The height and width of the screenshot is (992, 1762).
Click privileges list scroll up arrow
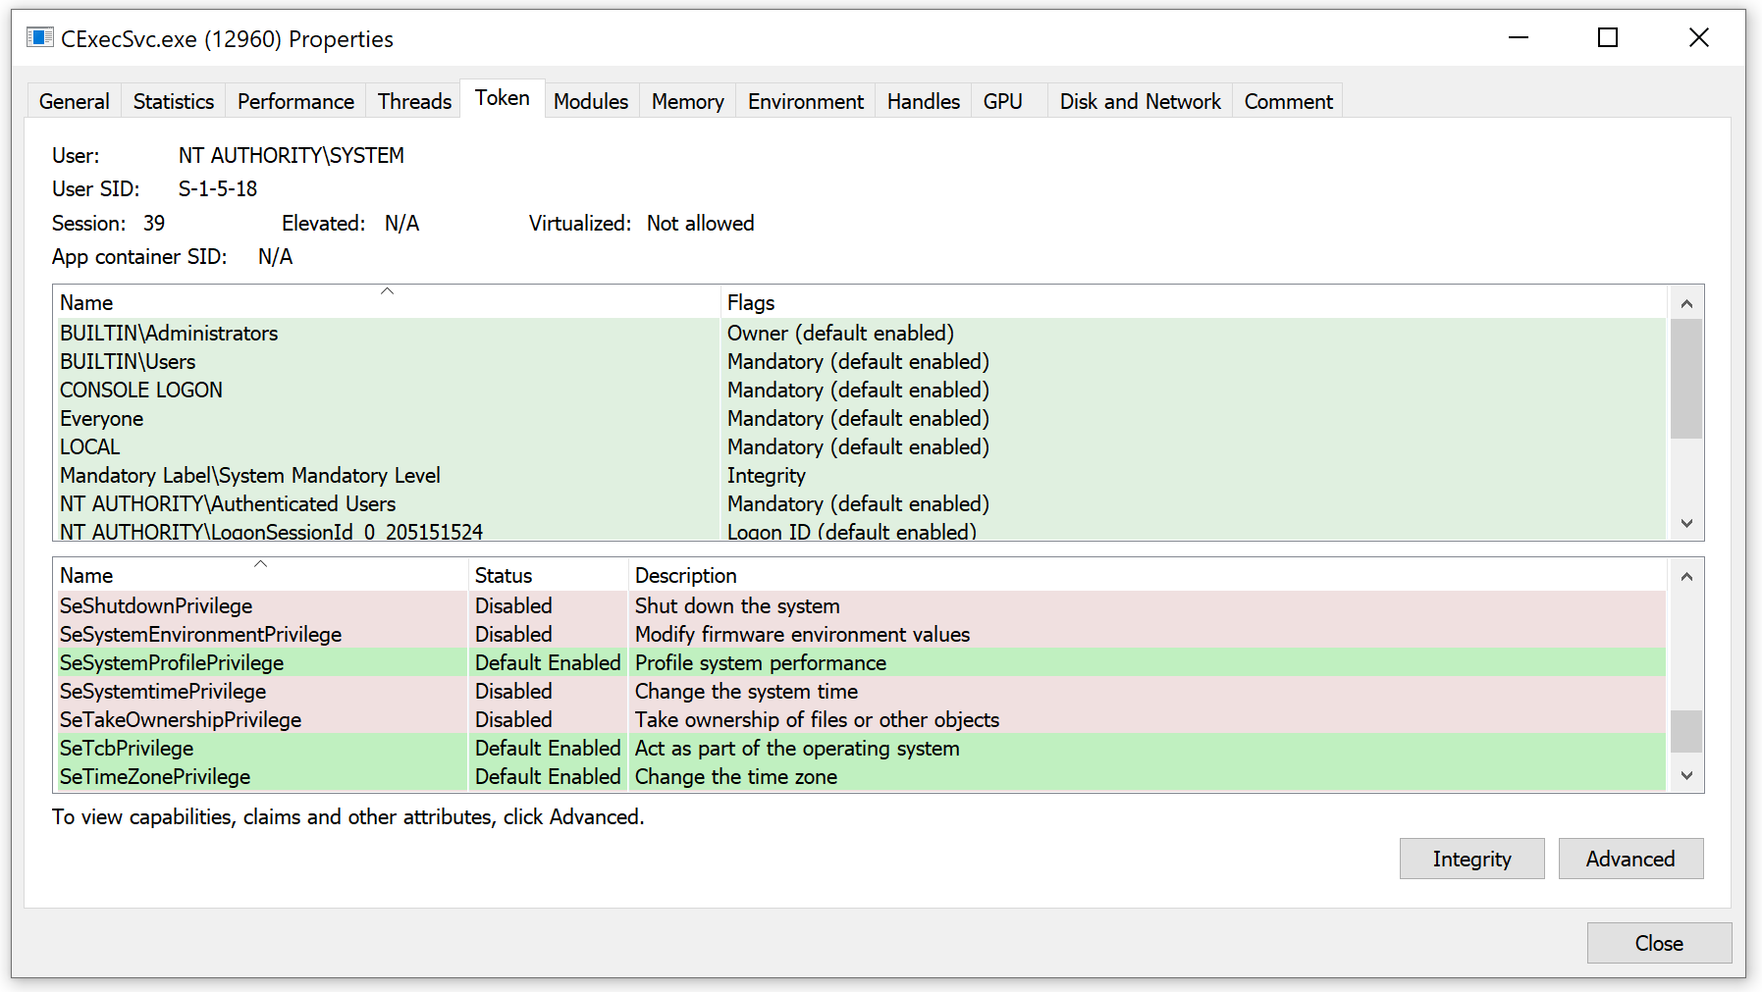pyautogui.click(x=1686, y=576)
